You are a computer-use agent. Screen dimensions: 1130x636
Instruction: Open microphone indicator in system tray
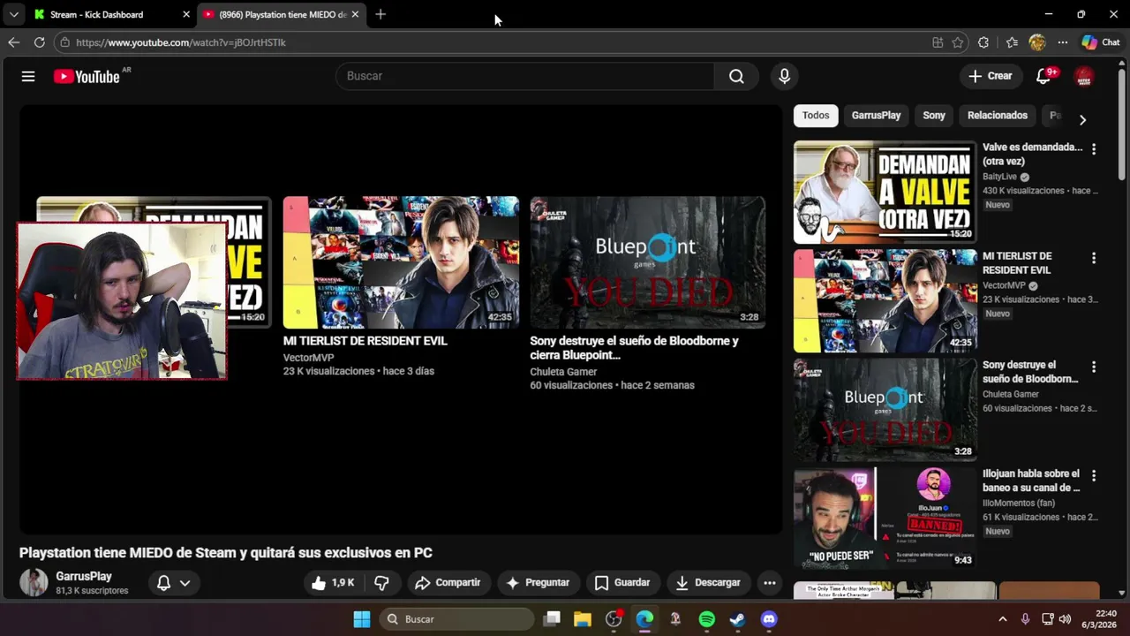[x=1025, y=619]
